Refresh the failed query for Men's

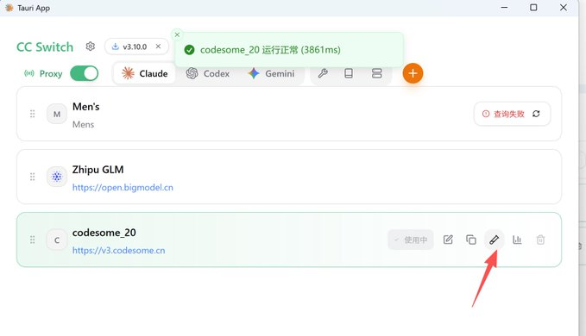[x=536, y=114]
